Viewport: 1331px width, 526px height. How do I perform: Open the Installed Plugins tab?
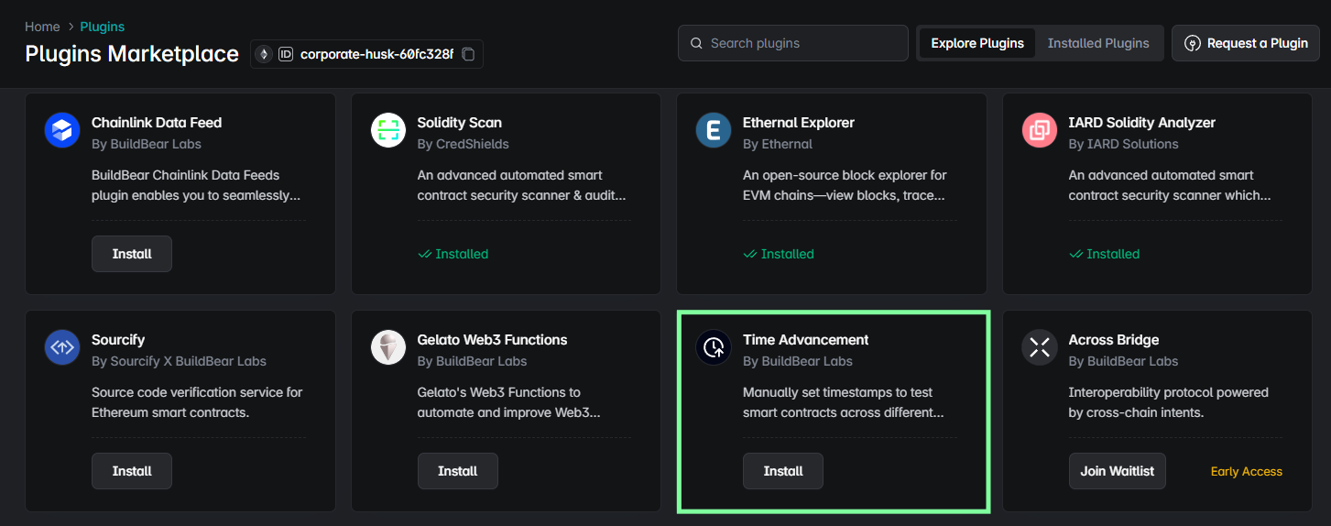1098,43
